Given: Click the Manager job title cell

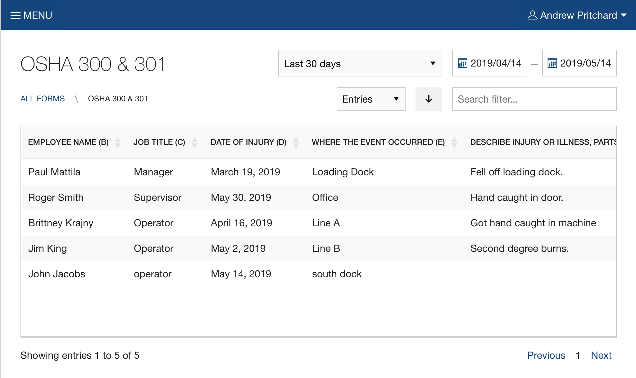Looking at the screenshot, I should [x=153, y=172].
